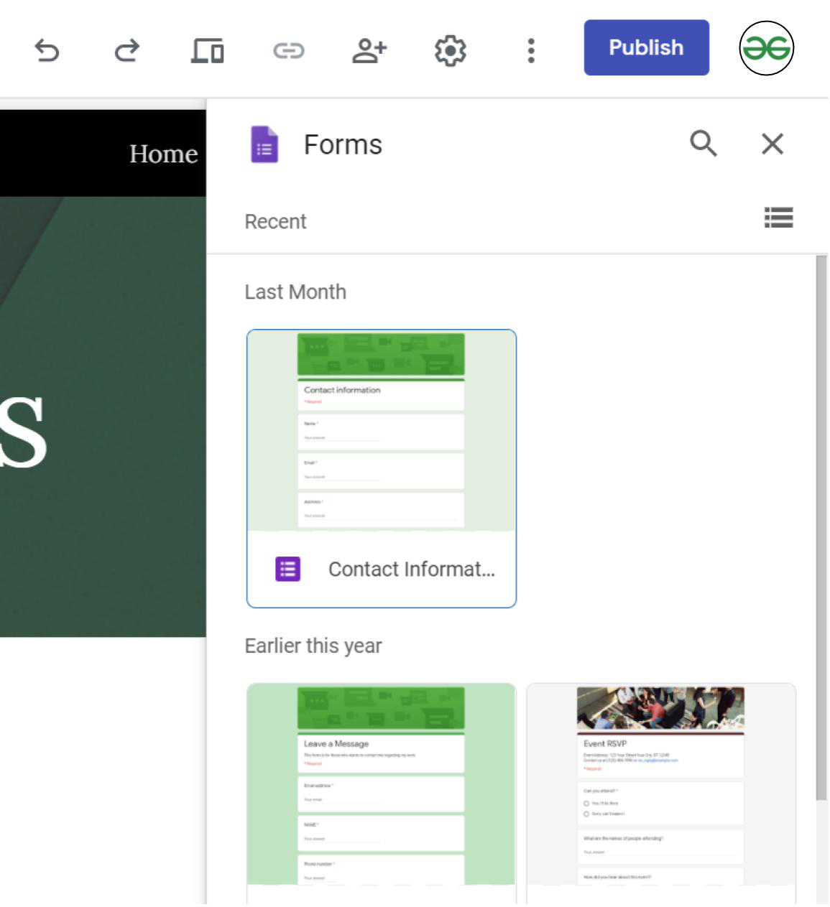The height and width of the screenshot is (907, 830).
Task: Click the purple Forms logo icon
Action: coord(264,144)
